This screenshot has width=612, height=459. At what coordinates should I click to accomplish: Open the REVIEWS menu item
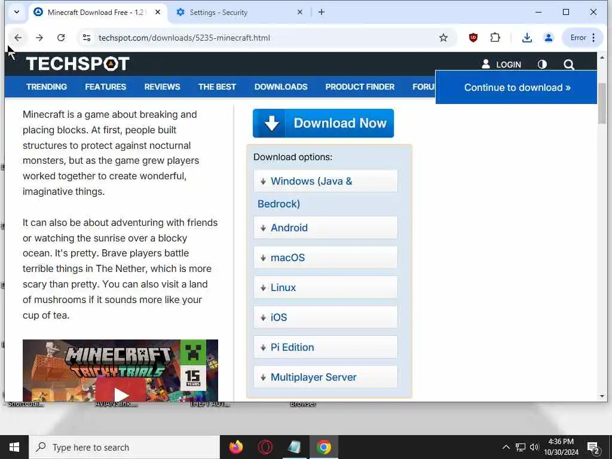click(162, 87)
